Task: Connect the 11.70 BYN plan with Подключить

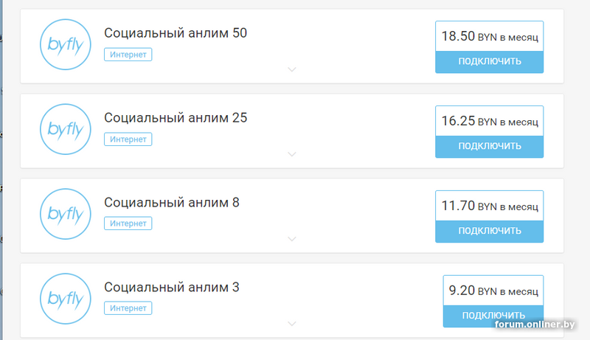Action: point(490,231)
